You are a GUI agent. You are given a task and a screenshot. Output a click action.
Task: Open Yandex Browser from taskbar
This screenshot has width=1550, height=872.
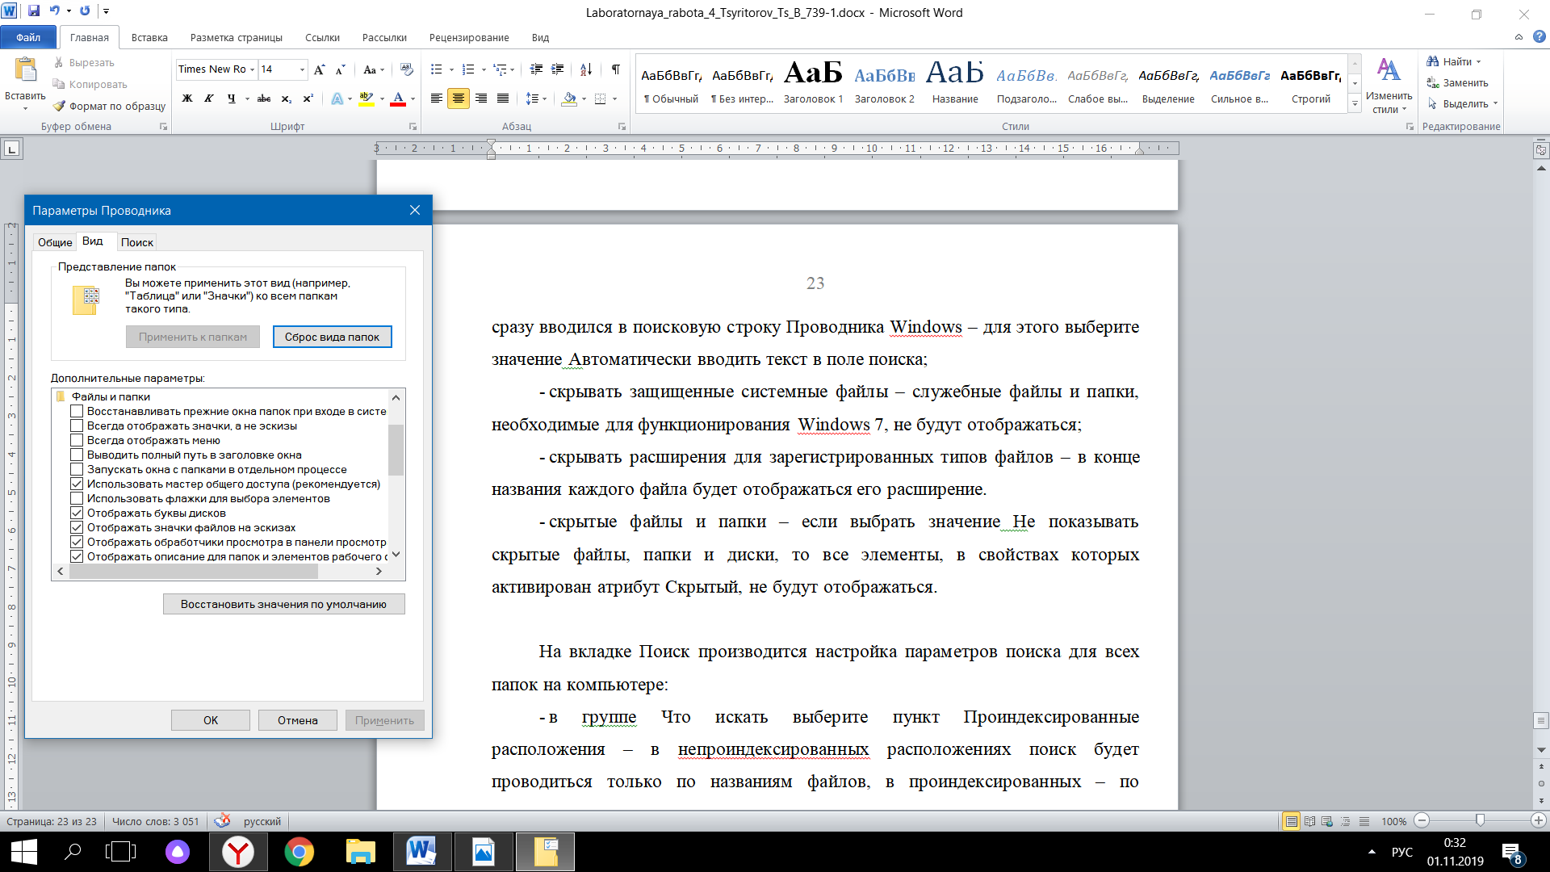point(238,852)
